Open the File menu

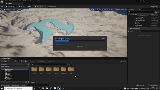pos(6,1)
